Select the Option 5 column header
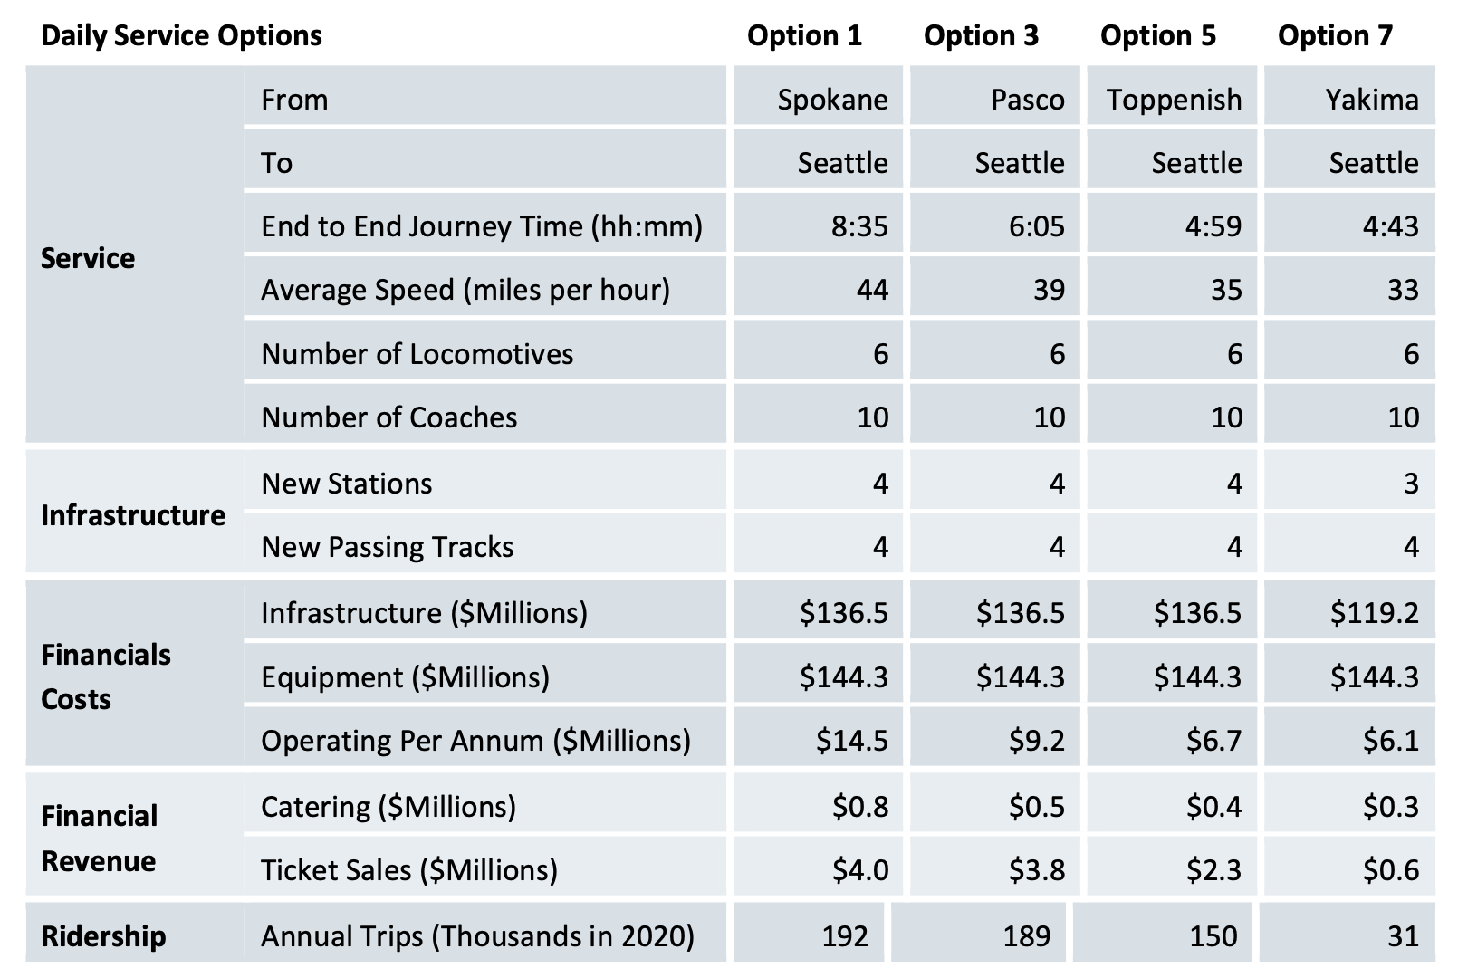 pos(1157,35)
